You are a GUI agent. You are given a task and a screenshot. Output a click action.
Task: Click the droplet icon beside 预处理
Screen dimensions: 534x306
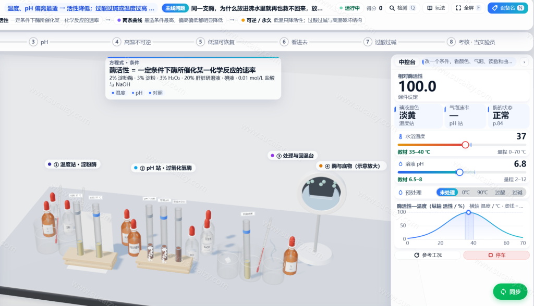pos(400,193)
